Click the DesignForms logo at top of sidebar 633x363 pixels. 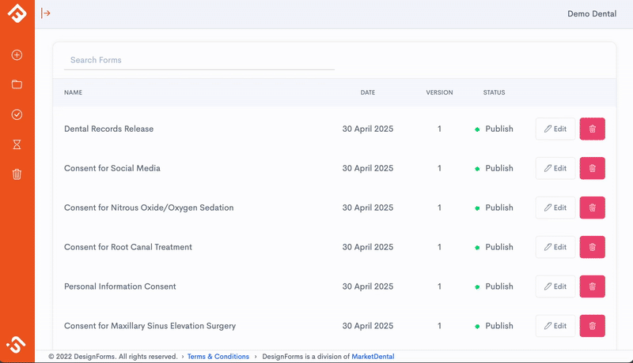17,13
